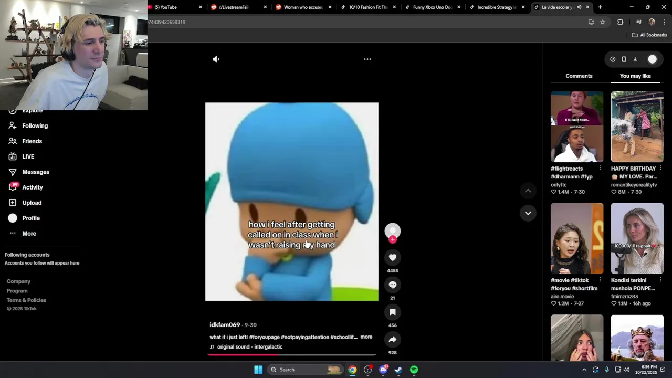Open aire.movie account under recommended video
This screenshot has height=378, width=672.
click(562, 297)
